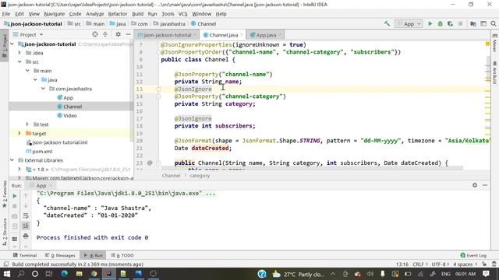Click Run with Coverage icon in toolbar
The height and width of the screenshot is (280, 499).
click(x=450, y=23)
